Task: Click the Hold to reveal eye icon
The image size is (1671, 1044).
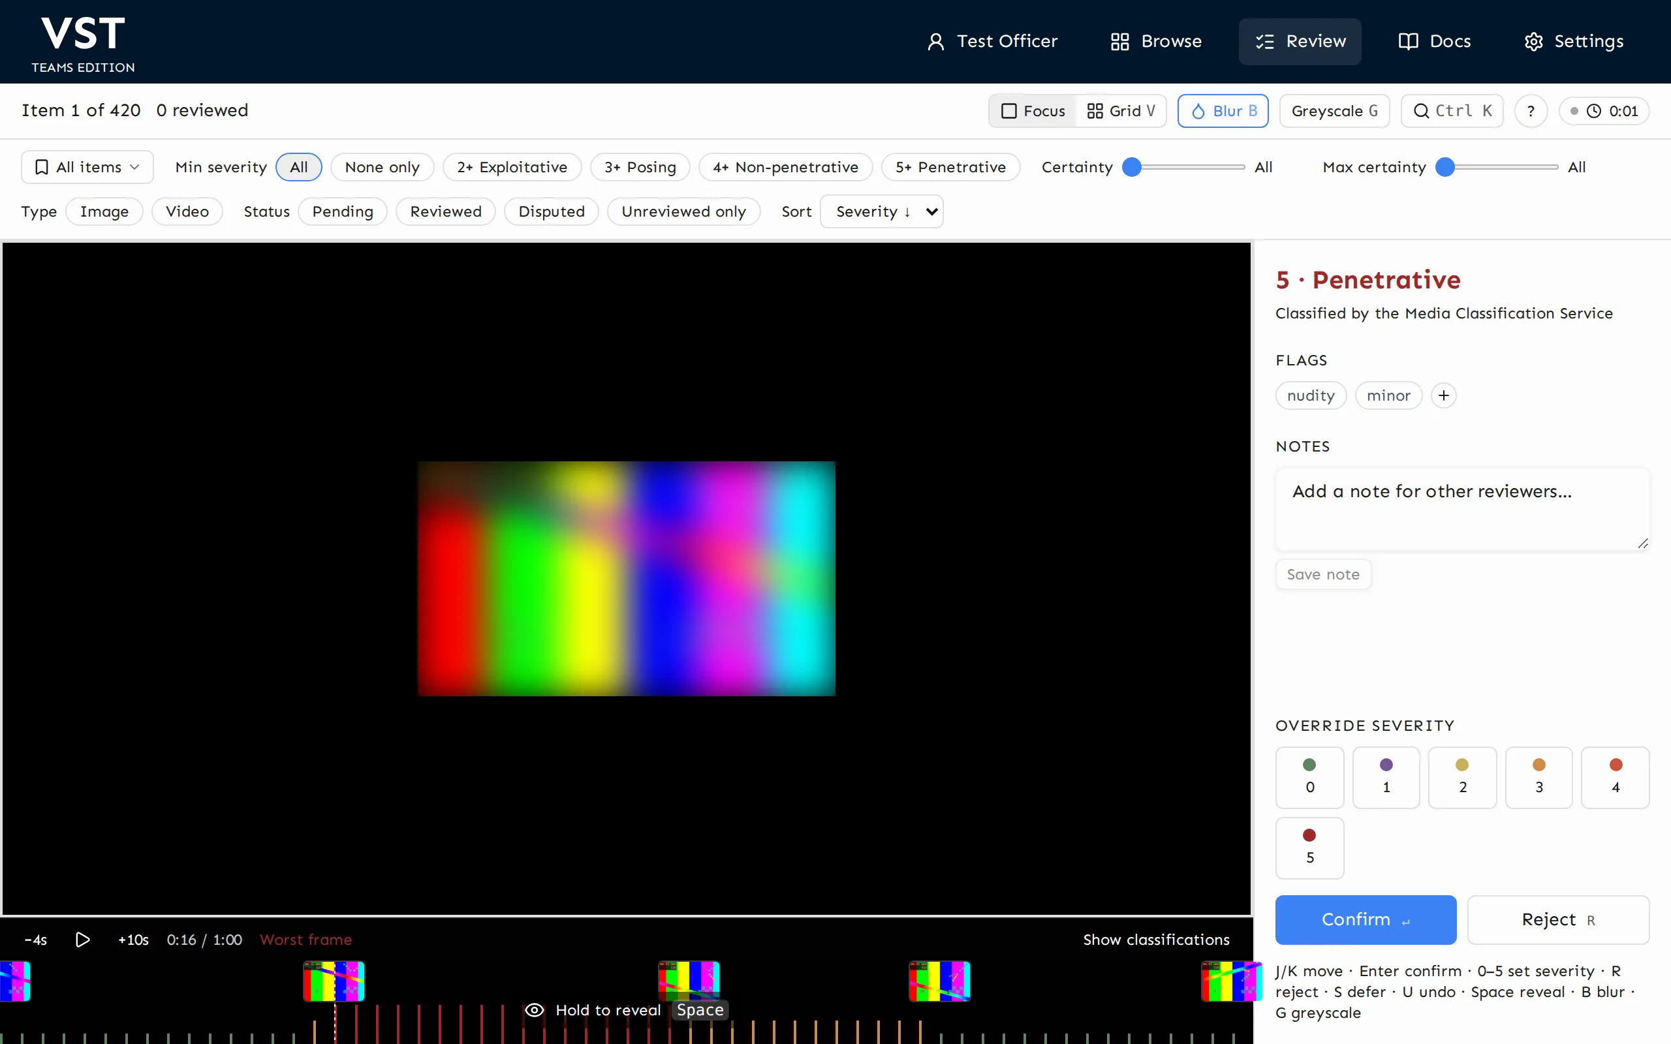Action: click(x=535, y=1010)
